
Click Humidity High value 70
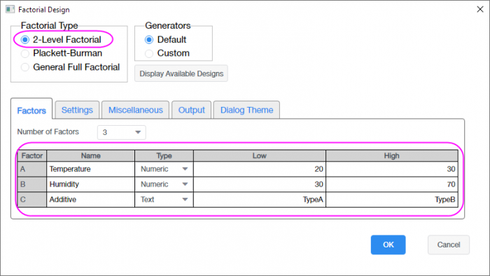coord(392,184)
